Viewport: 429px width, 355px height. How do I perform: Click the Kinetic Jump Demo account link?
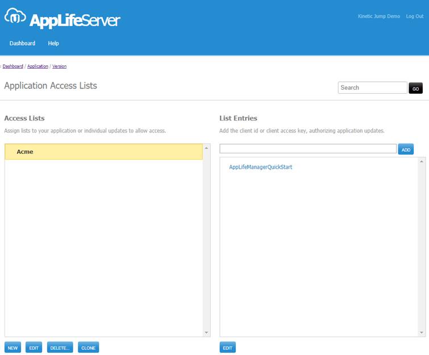pyautogui.click(x=379, y=16)
